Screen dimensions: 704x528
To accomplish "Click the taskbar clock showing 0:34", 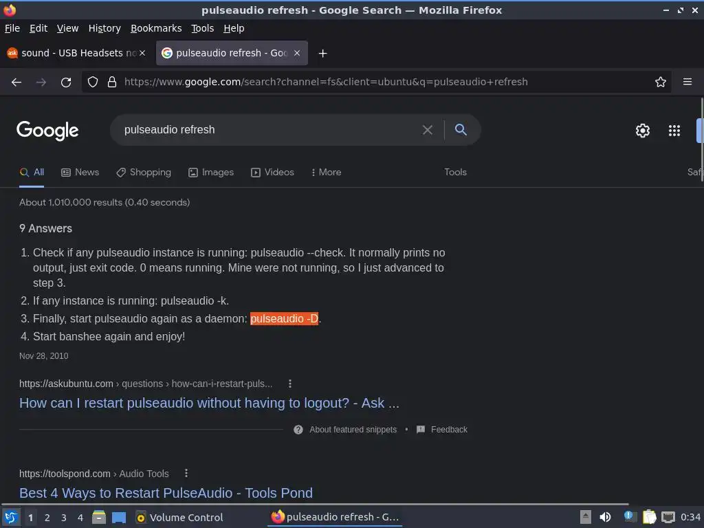I will coord(690,517).
